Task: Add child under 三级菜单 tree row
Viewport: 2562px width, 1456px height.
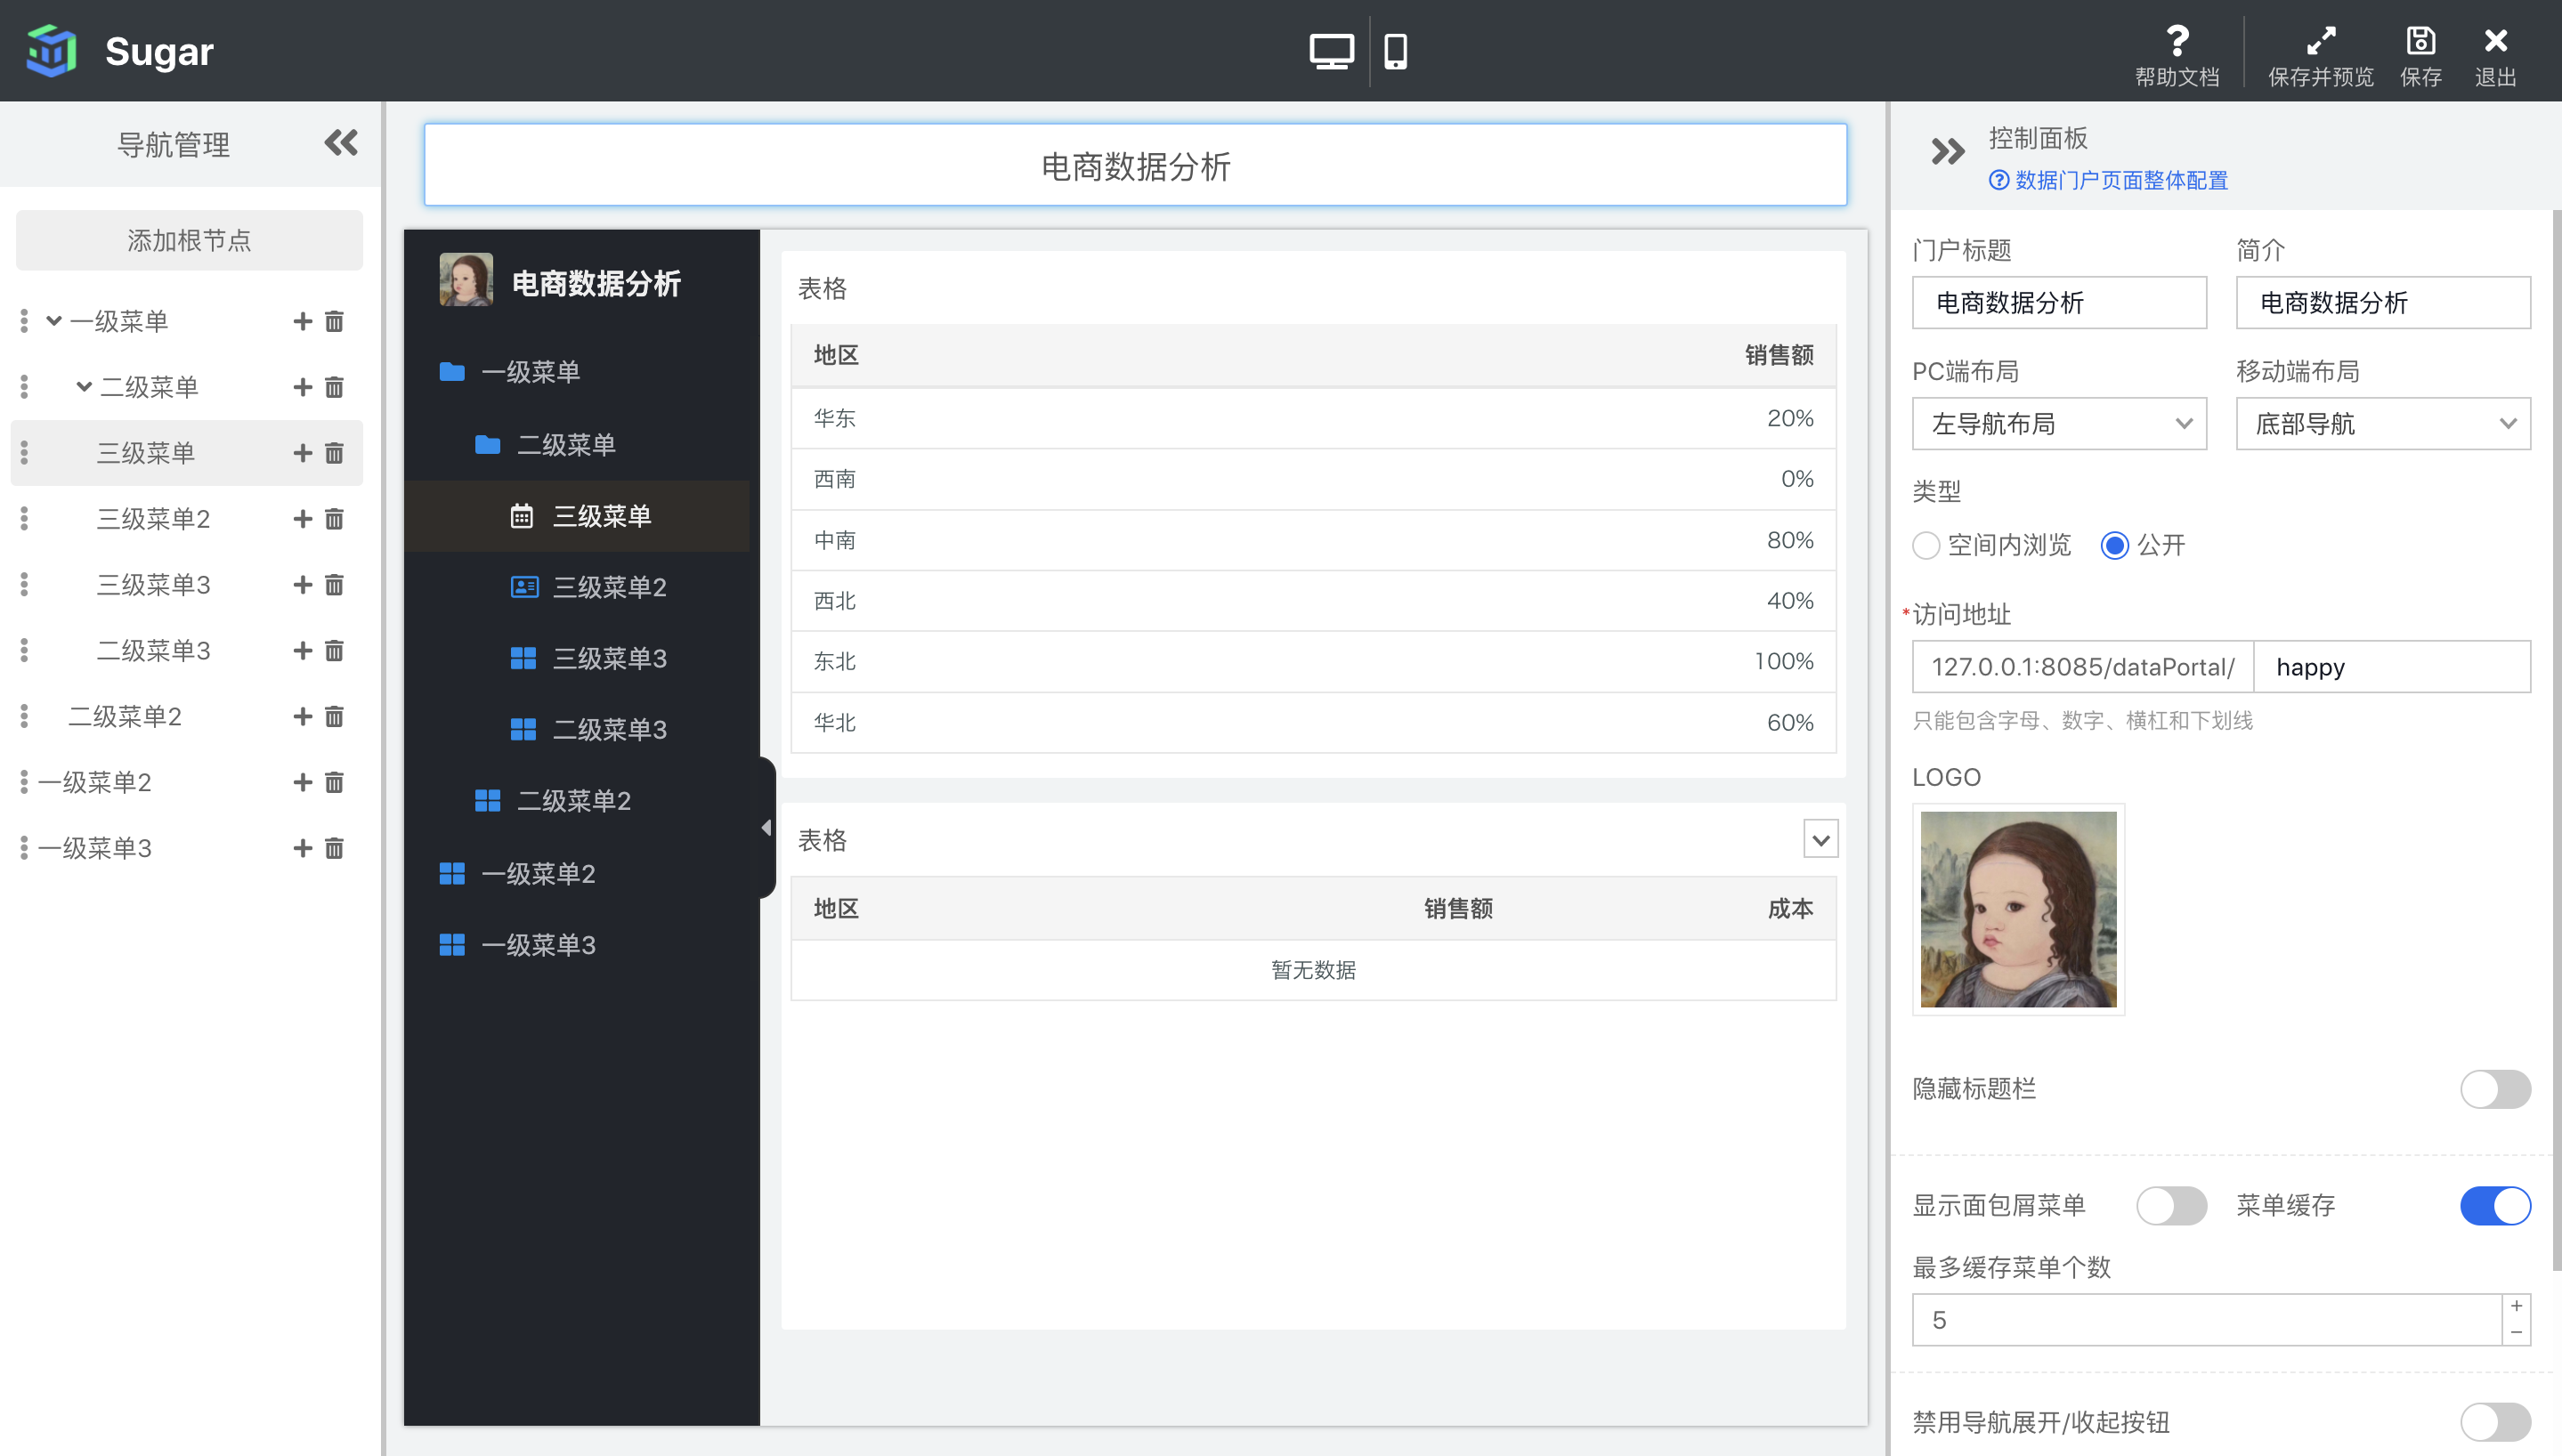Action: point(302,453)
